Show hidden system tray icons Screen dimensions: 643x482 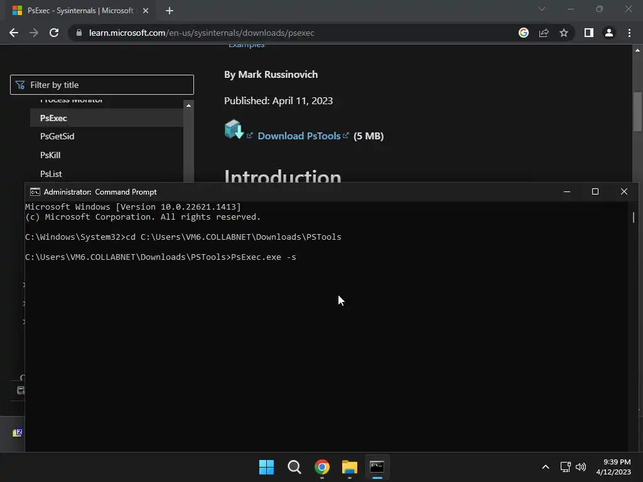click(x=546, y=467)
